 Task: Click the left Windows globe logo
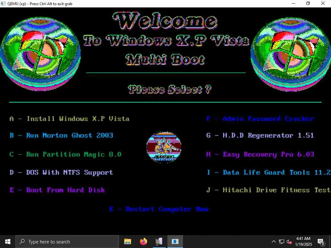coord(40,54)
